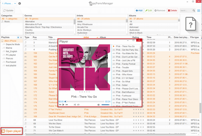This screenshot has width=202, height=136.
Task: Click the play button in Player
Action: pos(63,105)
